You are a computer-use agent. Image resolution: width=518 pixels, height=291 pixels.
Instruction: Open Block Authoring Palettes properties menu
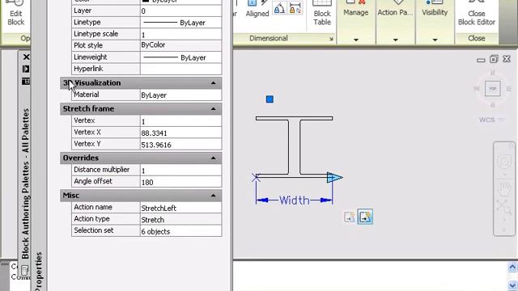26,81
